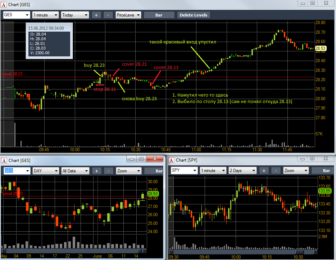The height and width of the screenshot is (260, 336).
Task: Click the Delete Levels button
Action: (x=194, y=15)
